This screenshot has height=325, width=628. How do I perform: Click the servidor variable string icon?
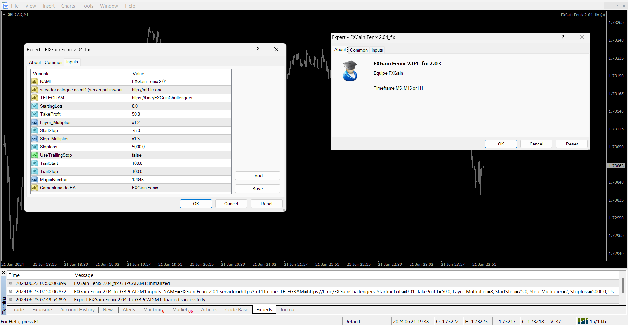click(35, 90)
